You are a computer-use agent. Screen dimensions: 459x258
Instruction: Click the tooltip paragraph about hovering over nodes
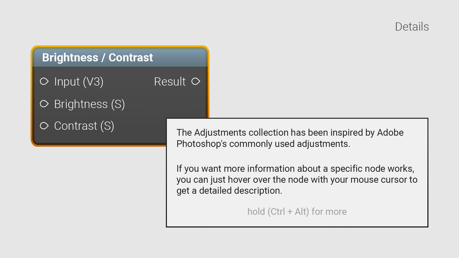click(x=297, y=180)
